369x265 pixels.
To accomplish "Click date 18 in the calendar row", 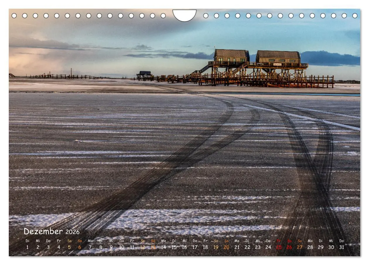I will click(x=205, y=247).
